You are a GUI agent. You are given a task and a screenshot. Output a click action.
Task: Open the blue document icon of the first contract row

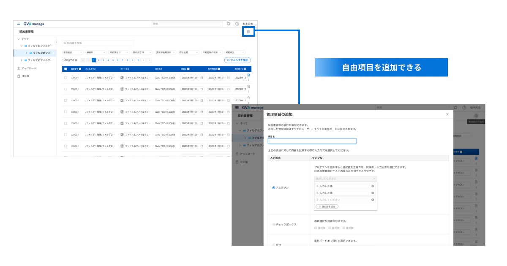[248, 75]
